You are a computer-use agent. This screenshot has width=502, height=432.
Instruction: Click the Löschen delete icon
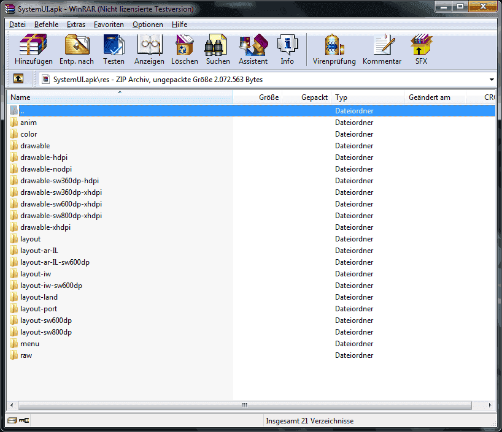pos(184,49)
